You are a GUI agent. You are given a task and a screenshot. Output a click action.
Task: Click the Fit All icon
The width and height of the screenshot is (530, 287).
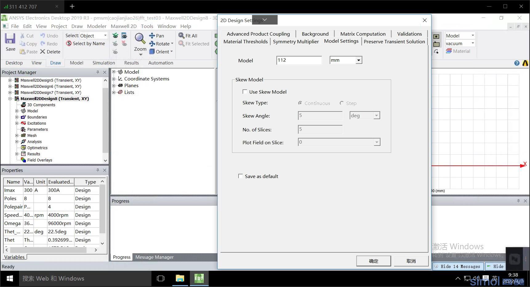pyautogui.click(x=181, y=36)
